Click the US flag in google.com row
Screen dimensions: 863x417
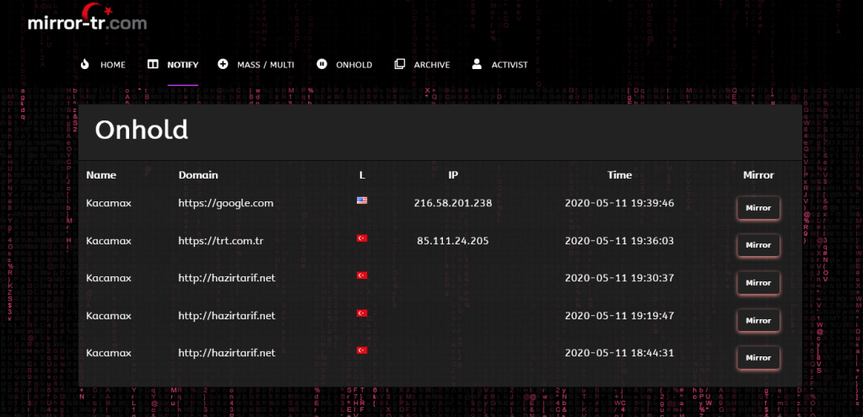pyautogui.click(x=362, y=201)
